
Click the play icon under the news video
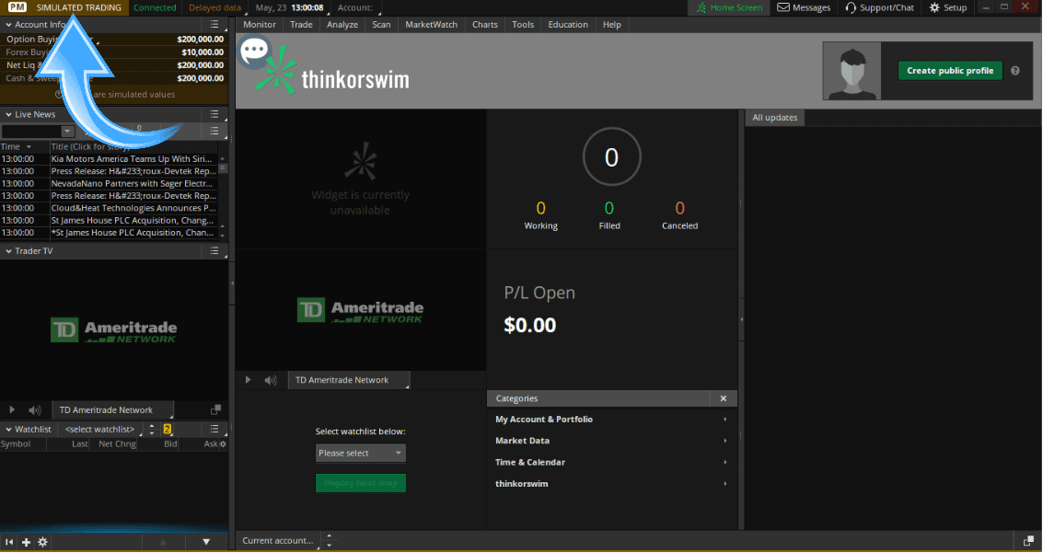(x=247, y=379)
